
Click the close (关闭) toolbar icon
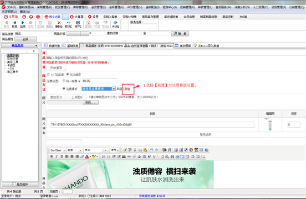click(x=115, y=24)
